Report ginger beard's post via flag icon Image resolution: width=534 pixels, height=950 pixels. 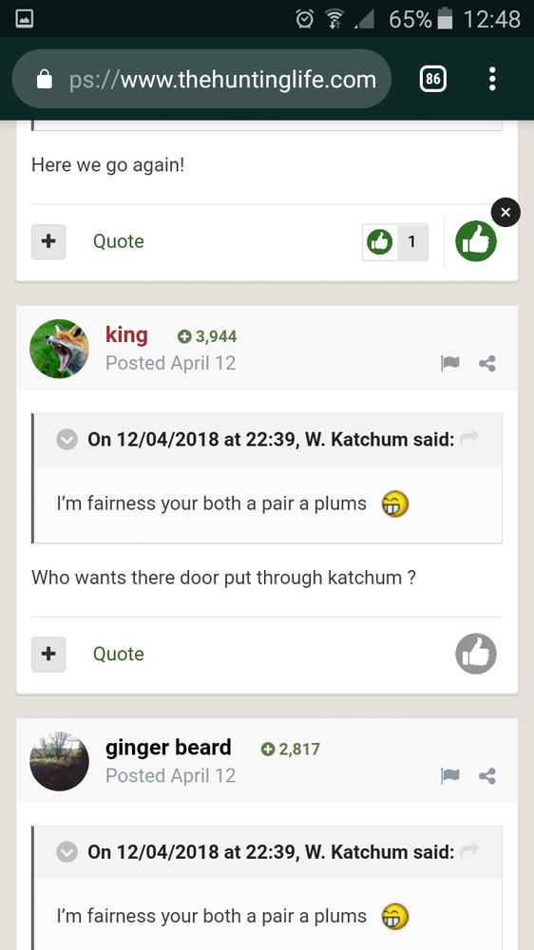[449, 775]
